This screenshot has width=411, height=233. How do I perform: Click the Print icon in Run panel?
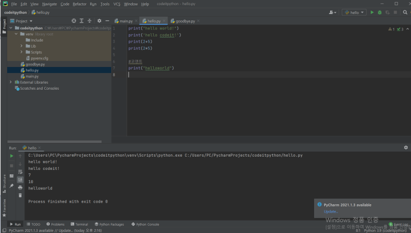(20, 188)
